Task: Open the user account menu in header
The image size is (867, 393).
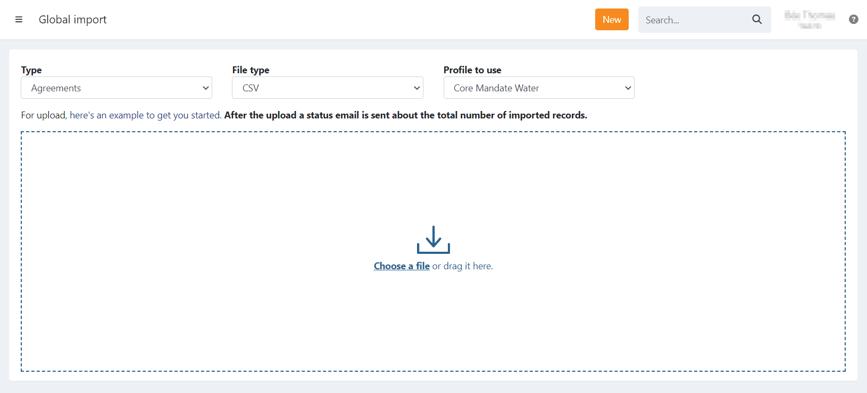Action: point(809,20)
